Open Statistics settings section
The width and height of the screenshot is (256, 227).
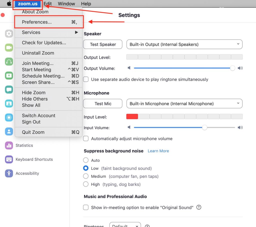point(24,145)
